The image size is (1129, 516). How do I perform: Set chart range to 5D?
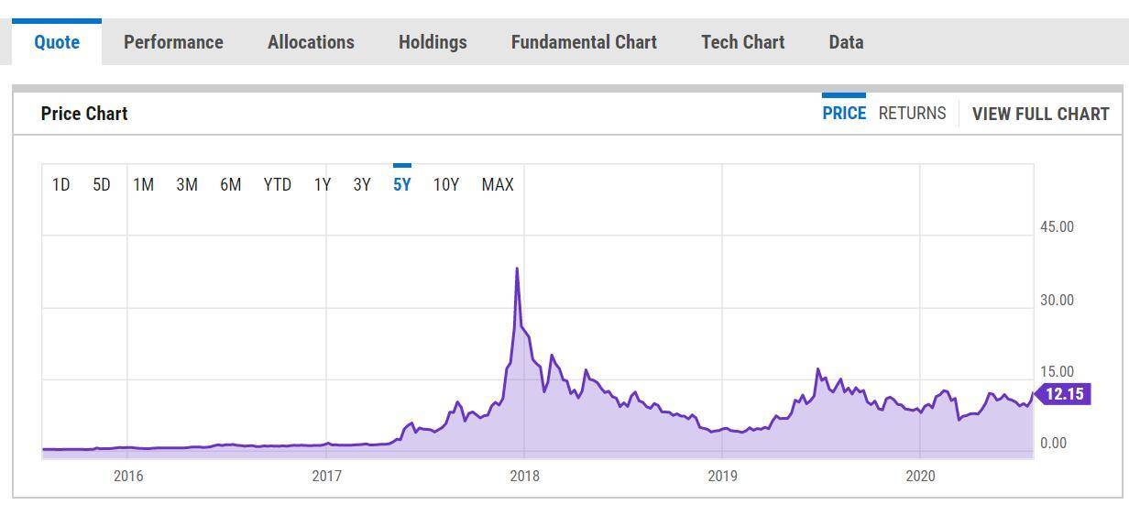[x=102, y=185]
